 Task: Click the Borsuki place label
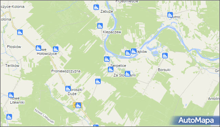164,70
